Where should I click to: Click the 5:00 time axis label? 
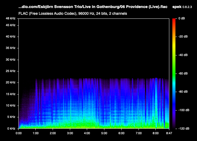(104, 133)
